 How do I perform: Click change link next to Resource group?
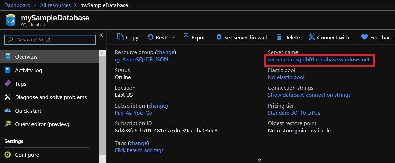pos(166,52)
